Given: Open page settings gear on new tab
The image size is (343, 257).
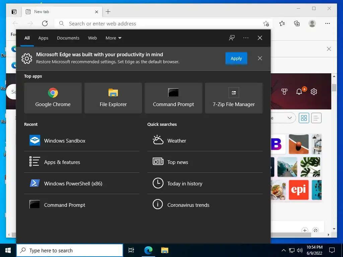Looking at the screenshot, I should 314,92.
